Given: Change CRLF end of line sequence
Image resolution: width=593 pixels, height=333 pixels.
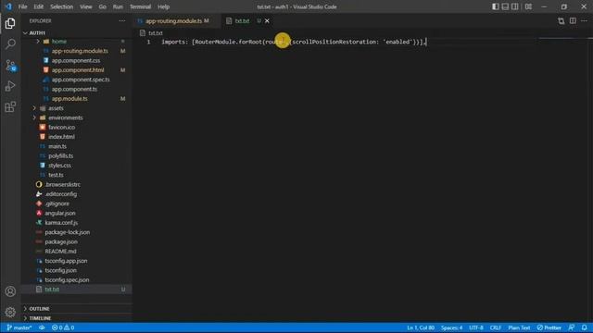Looking at the screenshot, I should 496,327.
